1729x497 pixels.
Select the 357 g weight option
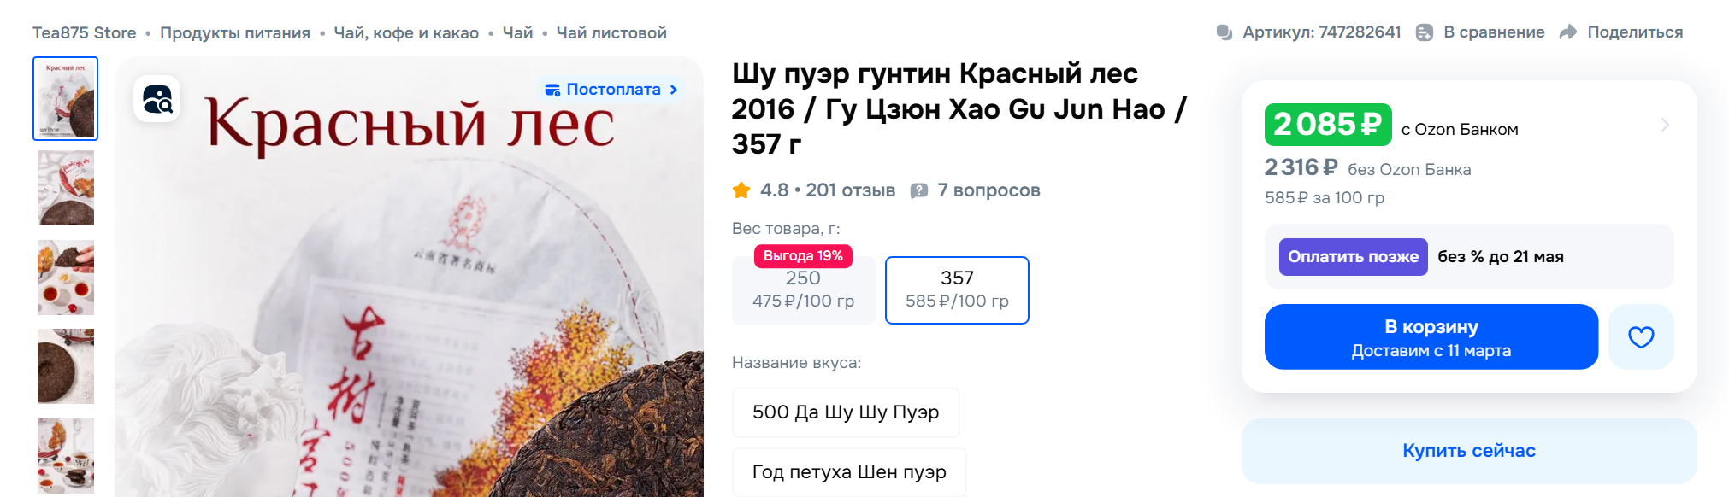click(957, 290)
